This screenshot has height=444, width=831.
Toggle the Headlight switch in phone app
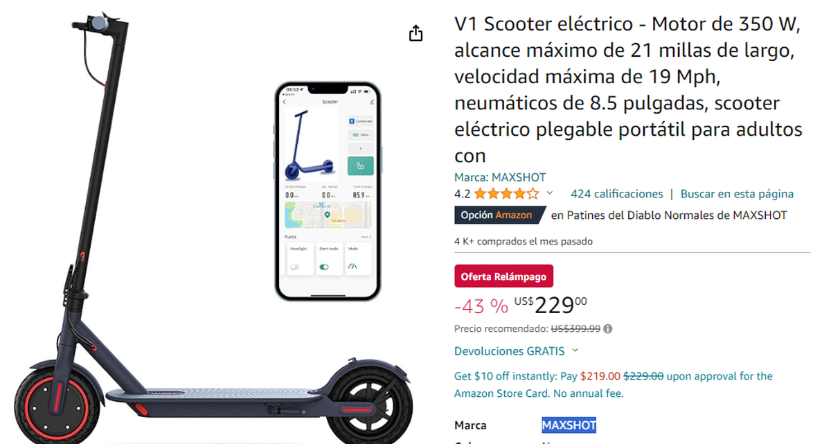(x=296, y=267)
